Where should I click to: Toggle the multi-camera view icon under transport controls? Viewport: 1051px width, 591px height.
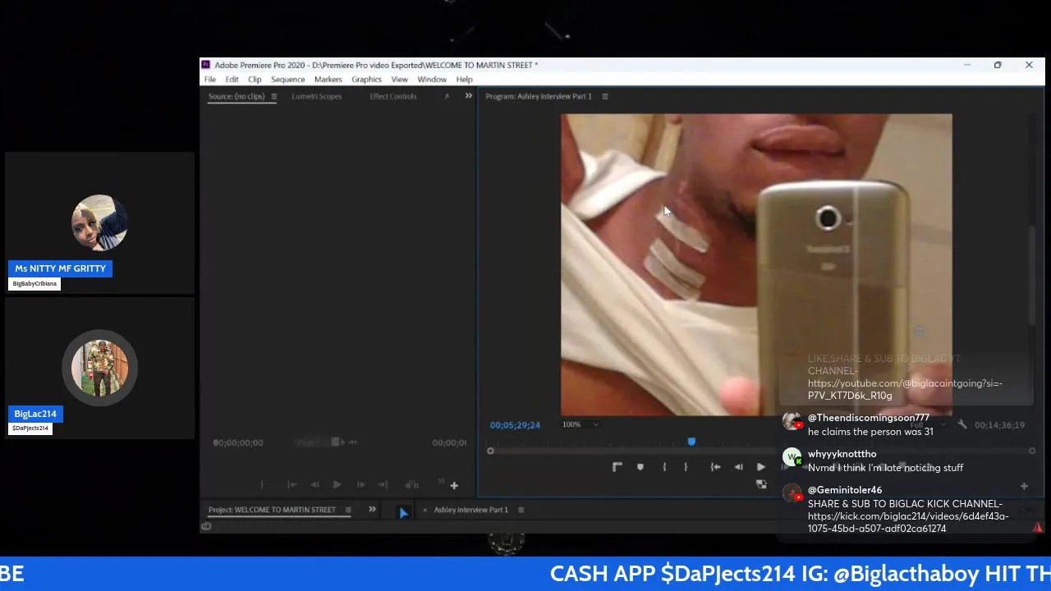click(761, 484)
